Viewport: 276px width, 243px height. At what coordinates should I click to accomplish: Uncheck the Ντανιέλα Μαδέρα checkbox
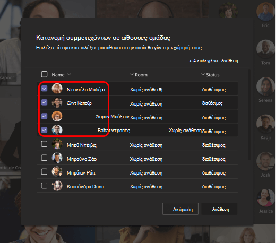point(44,89)
